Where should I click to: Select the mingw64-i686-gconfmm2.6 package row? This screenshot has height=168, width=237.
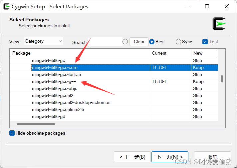click(x=114, y=109)
